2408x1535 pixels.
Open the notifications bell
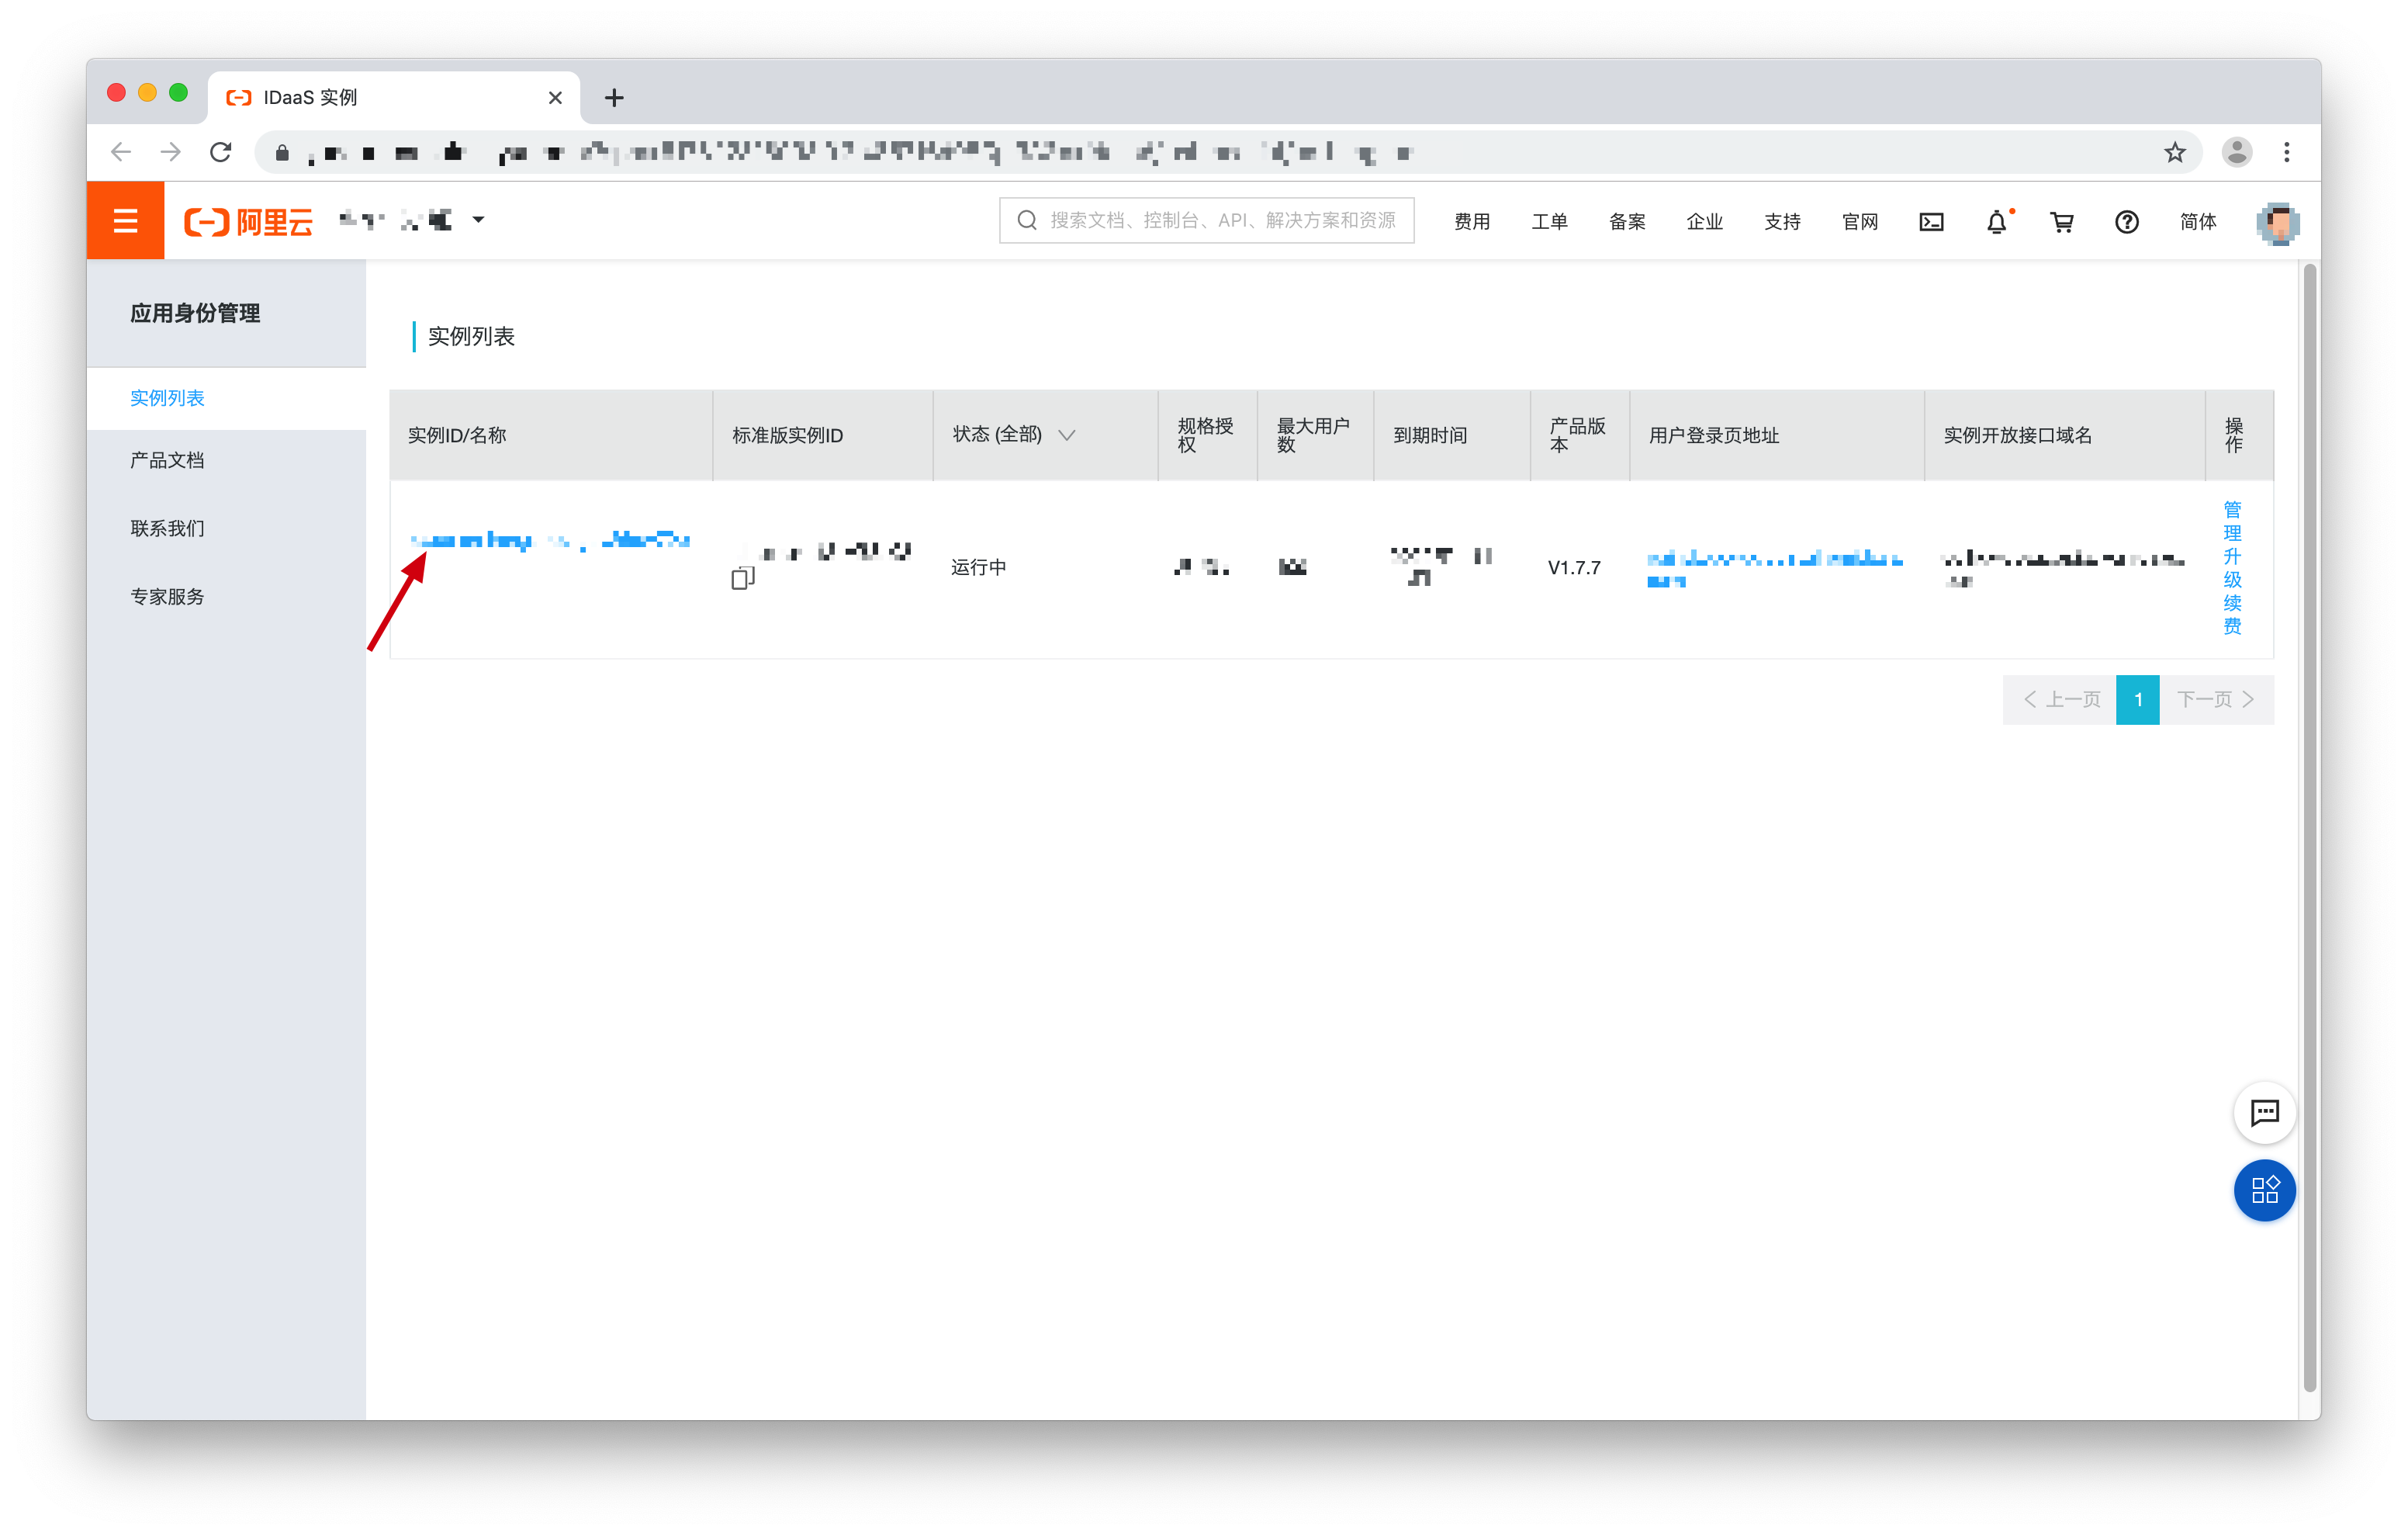point(1996,221)
